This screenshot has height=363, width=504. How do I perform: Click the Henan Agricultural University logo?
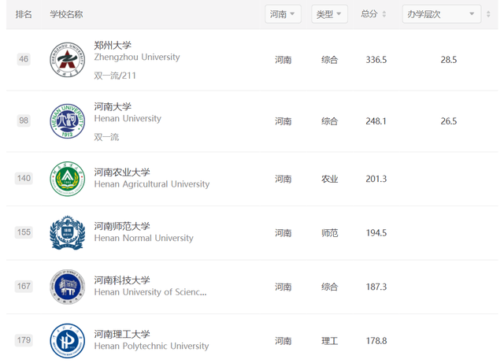click(x=68, y=179)
